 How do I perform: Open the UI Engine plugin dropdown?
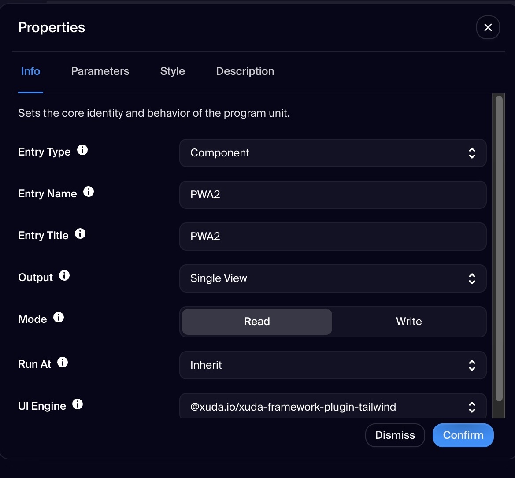tap(333, 407)
